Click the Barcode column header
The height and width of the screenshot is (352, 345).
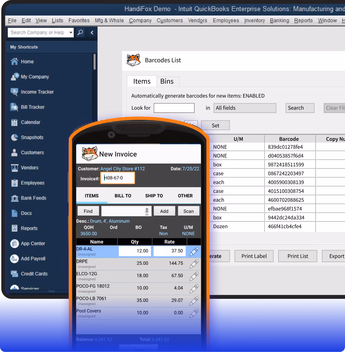(x=290, y=139)
